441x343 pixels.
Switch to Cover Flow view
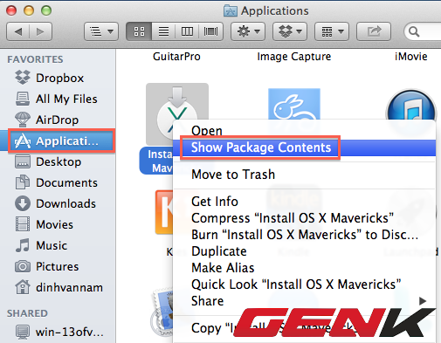211,31
